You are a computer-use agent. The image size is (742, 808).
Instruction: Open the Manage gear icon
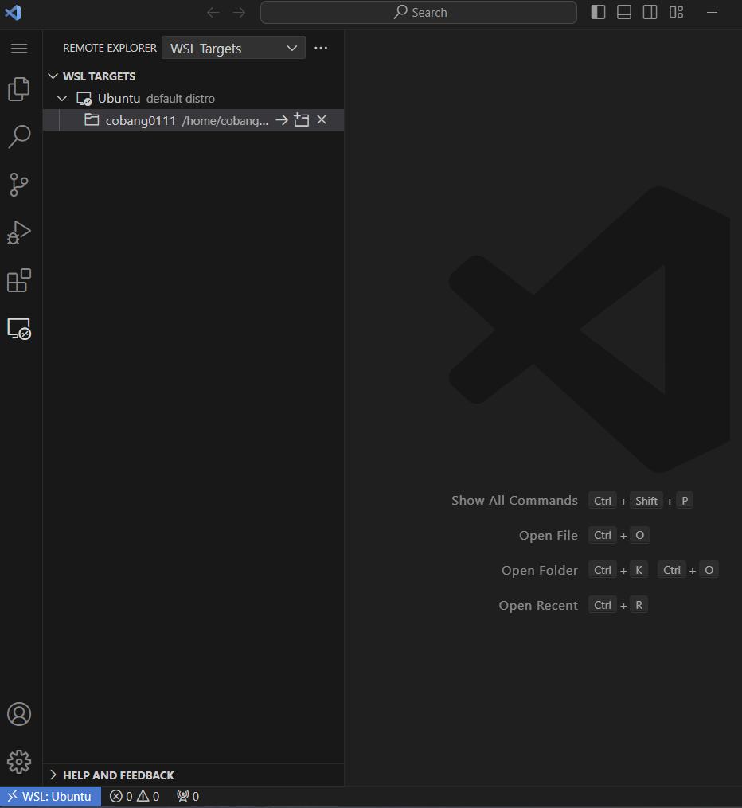pyautogui.click(x=19, y=762)
